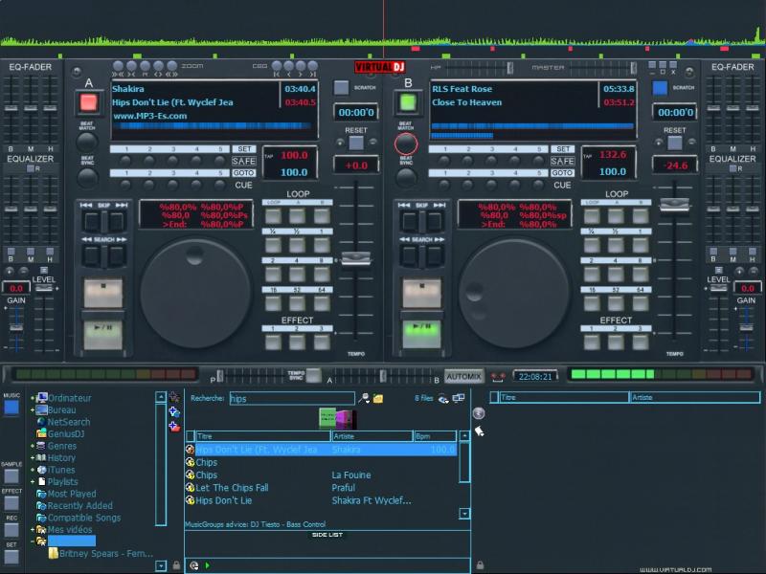766x574 pixels.
Task: Sort the track list by Bpm column
Action: pyautogui.click(x=433, y=435)
